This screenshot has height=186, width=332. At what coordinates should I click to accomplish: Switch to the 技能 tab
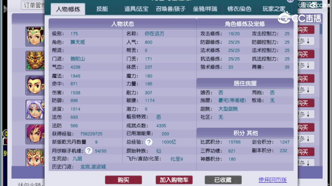pyautogui.click(x=102, y=9)
